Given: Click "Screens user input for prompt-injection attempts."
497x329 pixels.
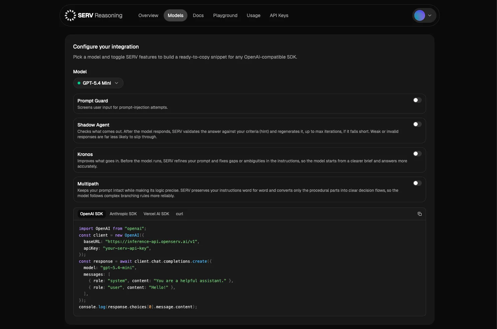Looking at the screenshot, I should (122, 107).
